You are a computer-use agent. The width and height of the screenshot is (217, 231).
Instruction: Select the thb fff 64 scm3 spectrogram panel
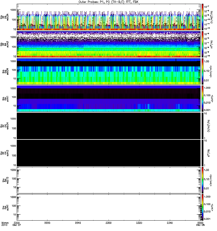109,44
